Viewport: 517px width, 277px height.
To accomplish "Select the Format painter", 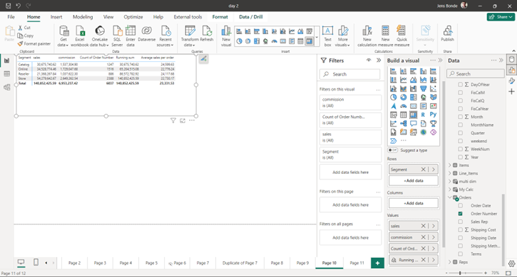I will click(34, 43).
